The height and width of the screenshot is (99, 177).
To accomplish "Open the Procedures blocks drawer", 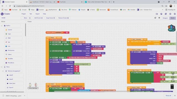I will (x=13, y=63).
